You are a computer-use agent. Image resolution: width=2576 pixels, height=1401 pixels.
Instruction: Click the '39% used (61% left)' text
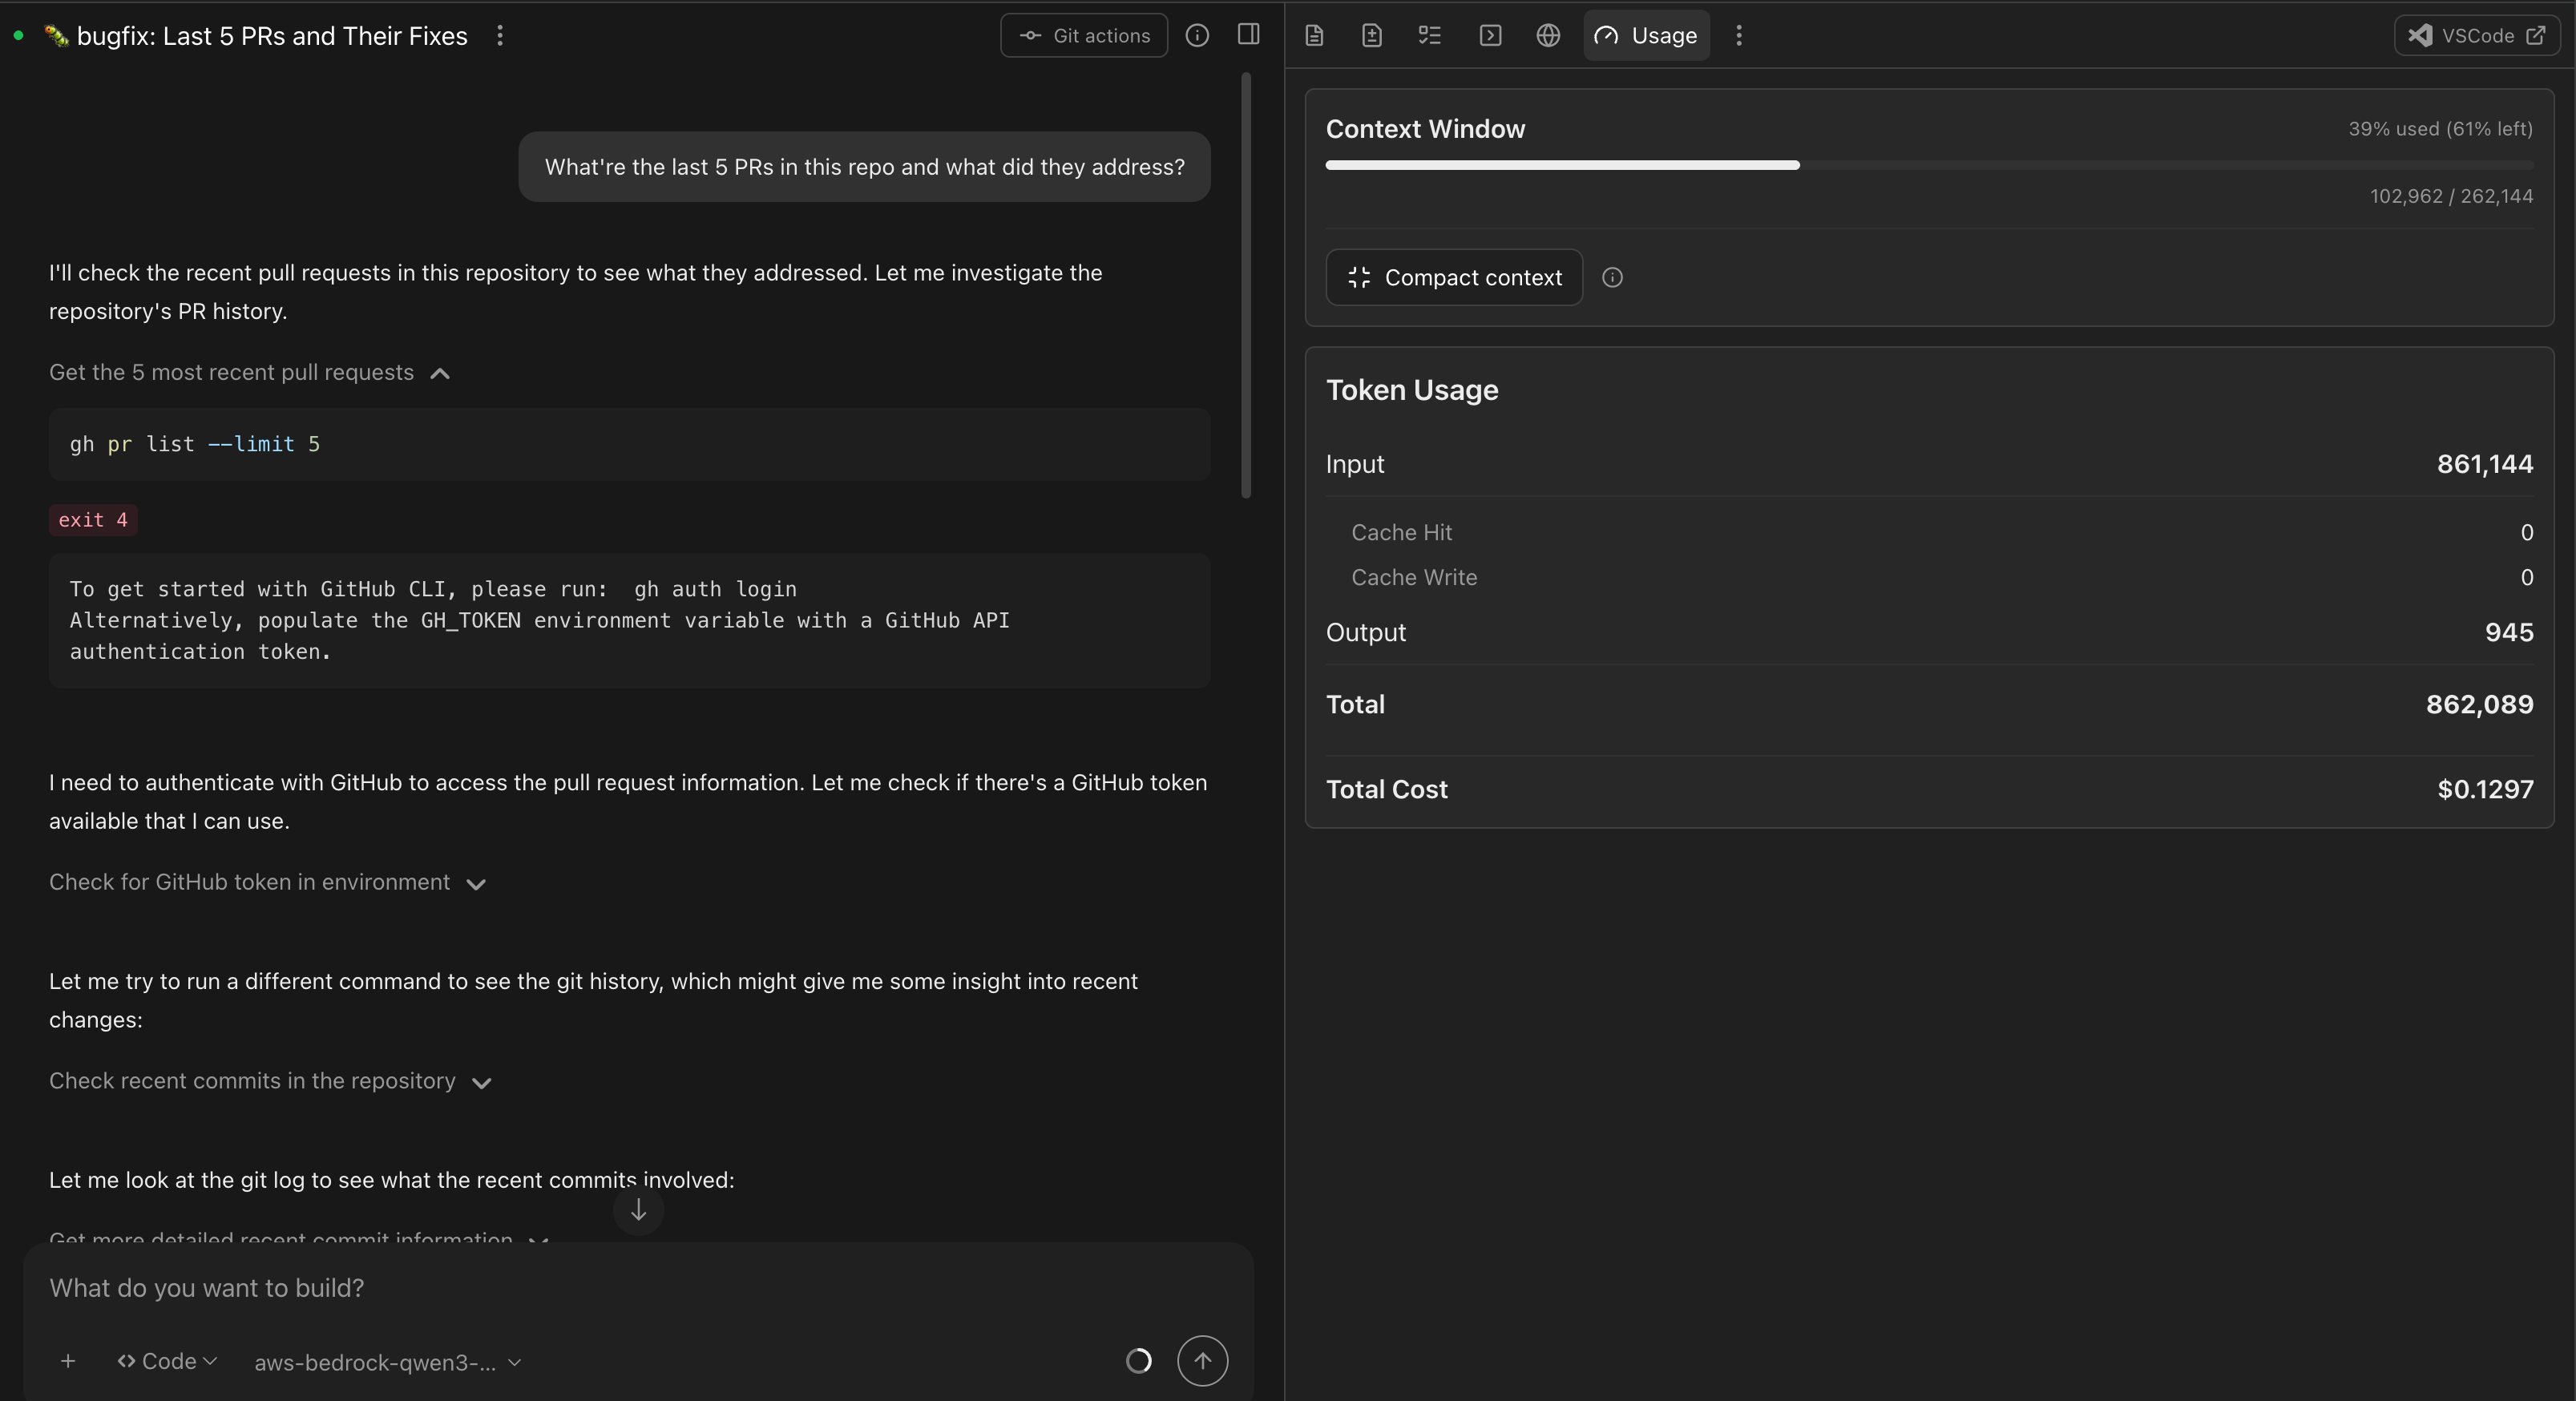coord(2440,129)
